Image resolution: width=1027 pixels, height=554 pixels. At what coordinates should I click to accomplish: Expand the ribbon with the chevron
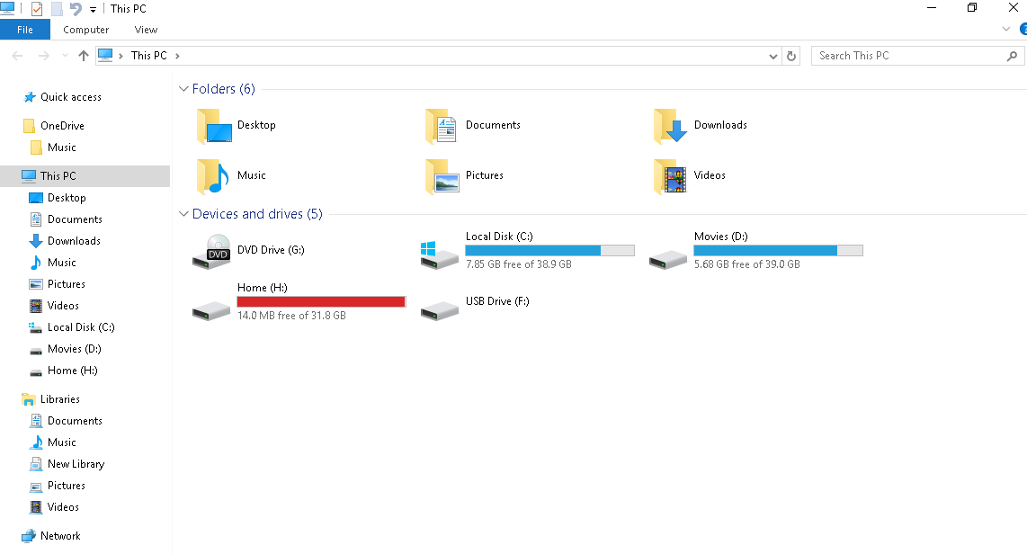coord(1006,30)
